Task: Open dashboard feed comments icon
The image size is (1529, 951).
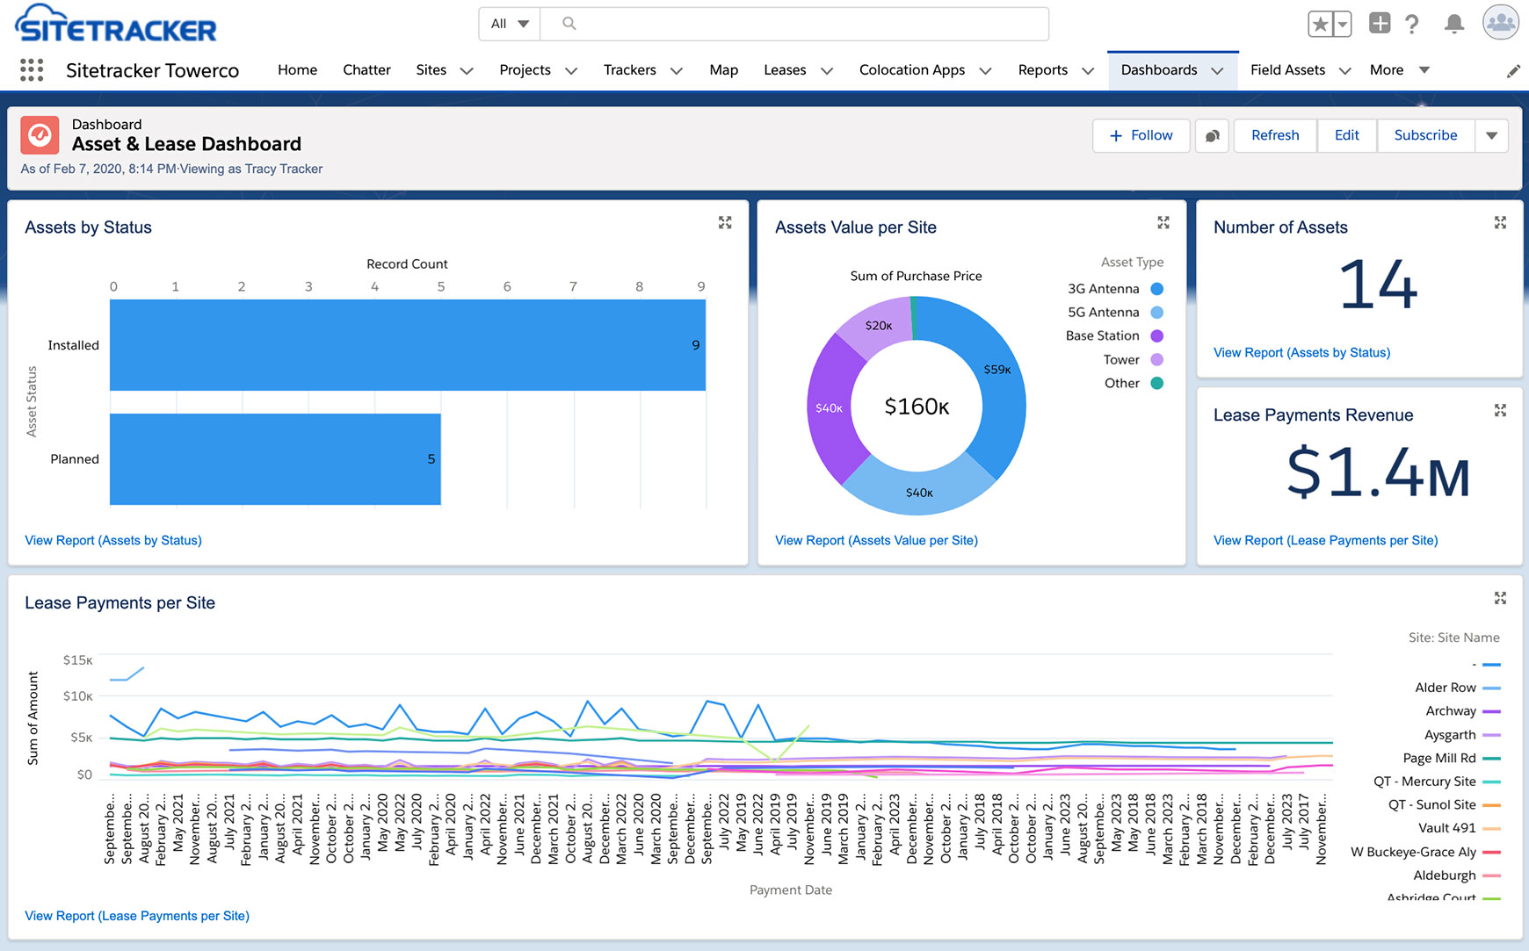Action: pyautogui.click(x=1212, y=136)
